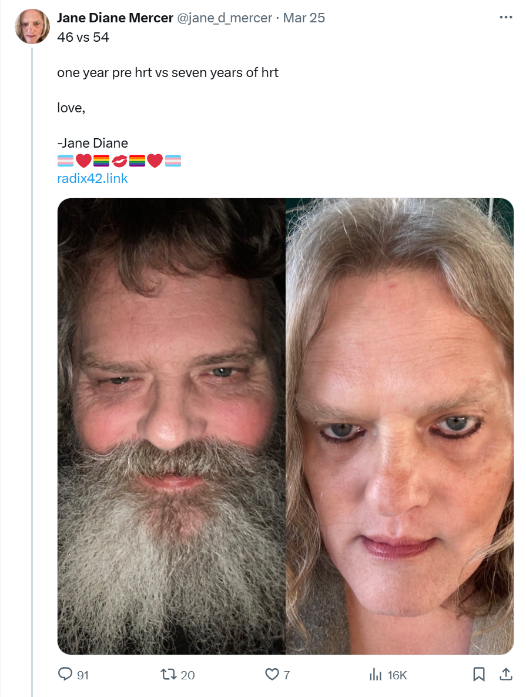Screen dimensions: 526x697
Task: Open the view analytics bar chart icon
Action: (376, 675)
